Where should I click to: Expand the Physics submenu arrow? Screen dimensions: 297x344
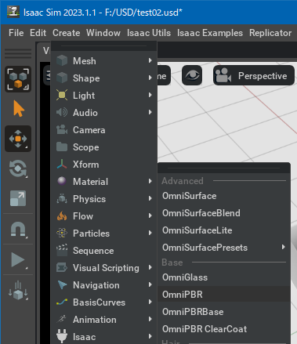(150, 198)
